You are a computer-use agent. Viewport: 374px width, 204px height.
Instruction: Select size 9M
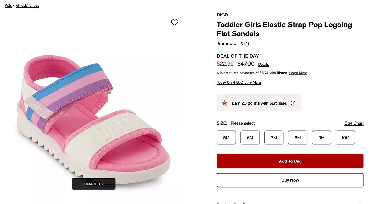pos(321,138)
